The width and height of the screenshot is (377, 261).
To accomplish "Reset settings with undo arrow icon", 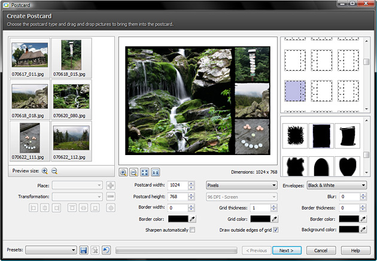I will (x=106, y=250).
